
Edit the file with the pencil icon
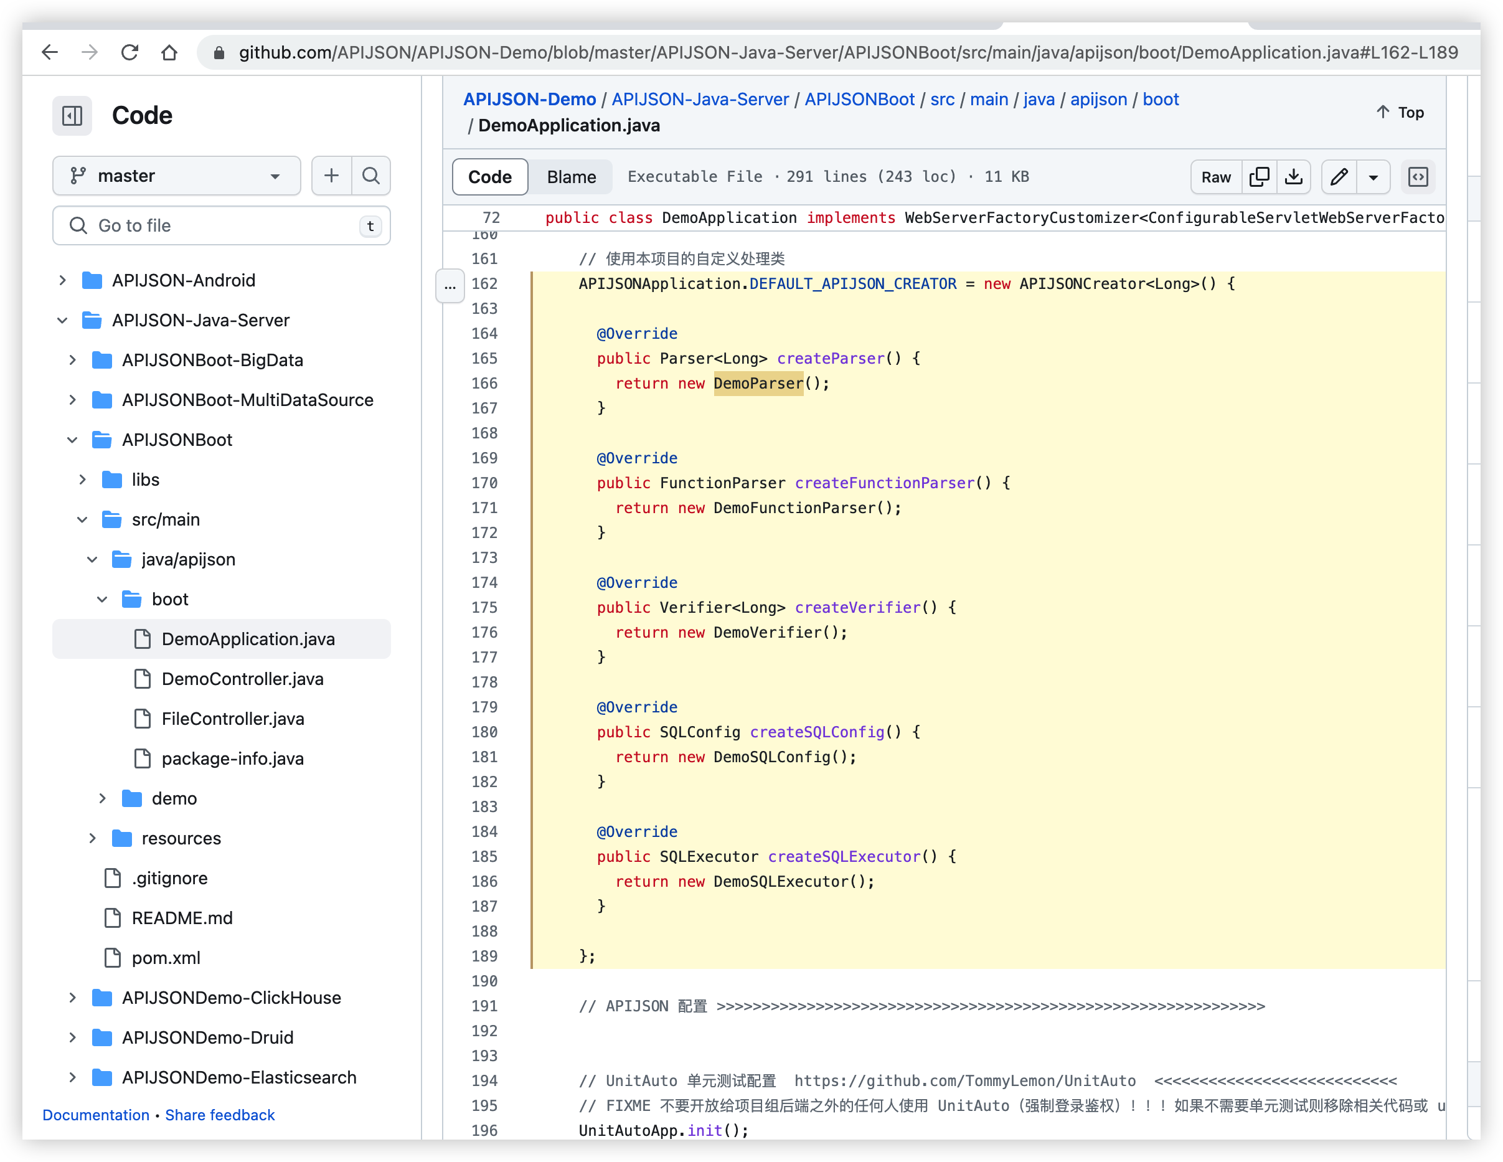[x=1339, y=177]
